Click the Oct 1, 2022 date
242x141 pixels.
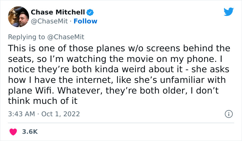(x=61, y=114)
